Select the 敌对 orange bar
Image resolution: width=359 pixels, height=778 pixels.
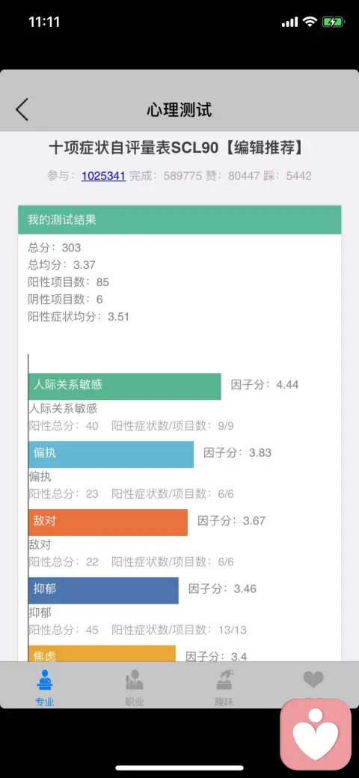108,522
